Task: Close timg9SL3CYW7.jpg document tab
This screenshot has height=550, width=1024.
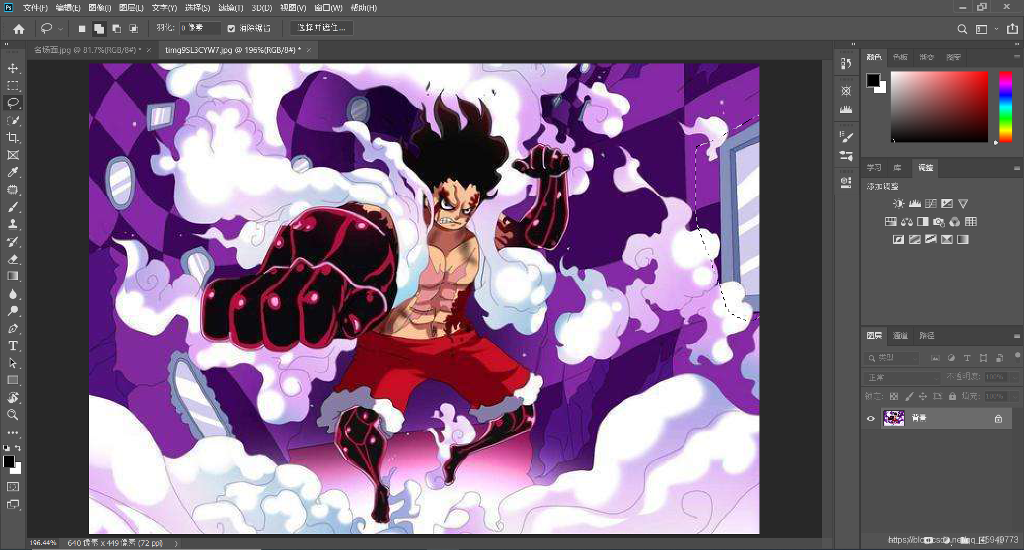Action: (309, 50)
